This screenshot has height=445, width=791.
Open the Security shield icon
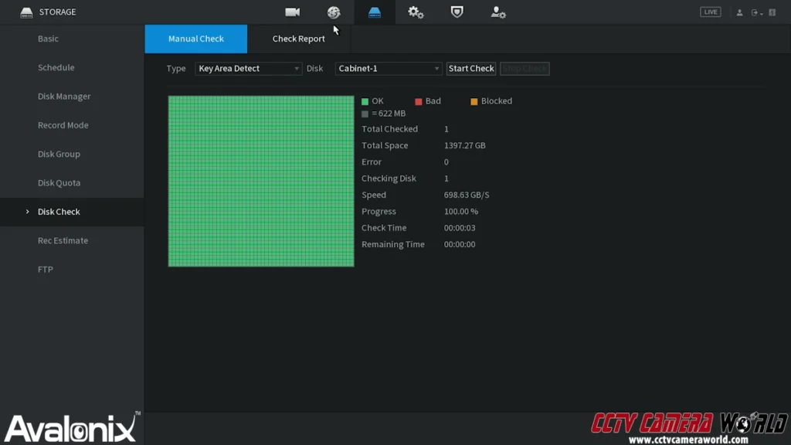coord(457,12)
